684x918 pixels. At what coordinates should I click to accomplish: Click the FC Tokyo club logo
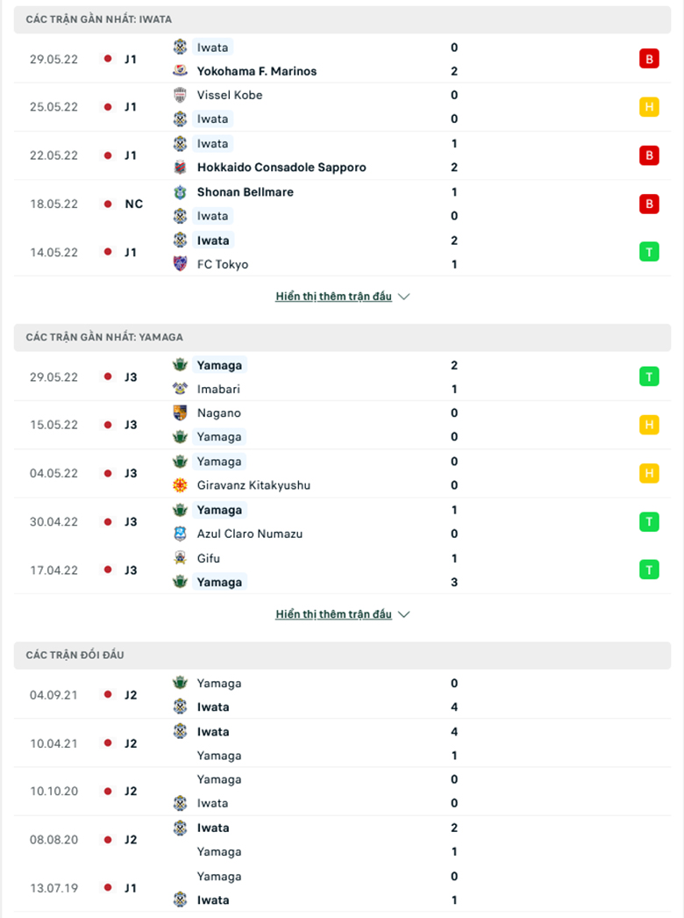181,264
